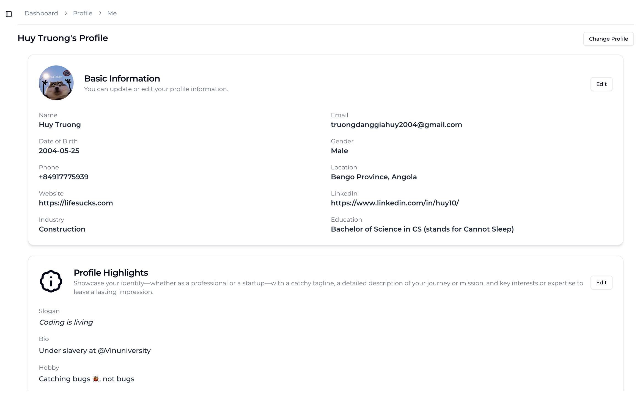Click the Change Profile button
The height and width of the screenshot is (396, 640).
tap(608, 39)
